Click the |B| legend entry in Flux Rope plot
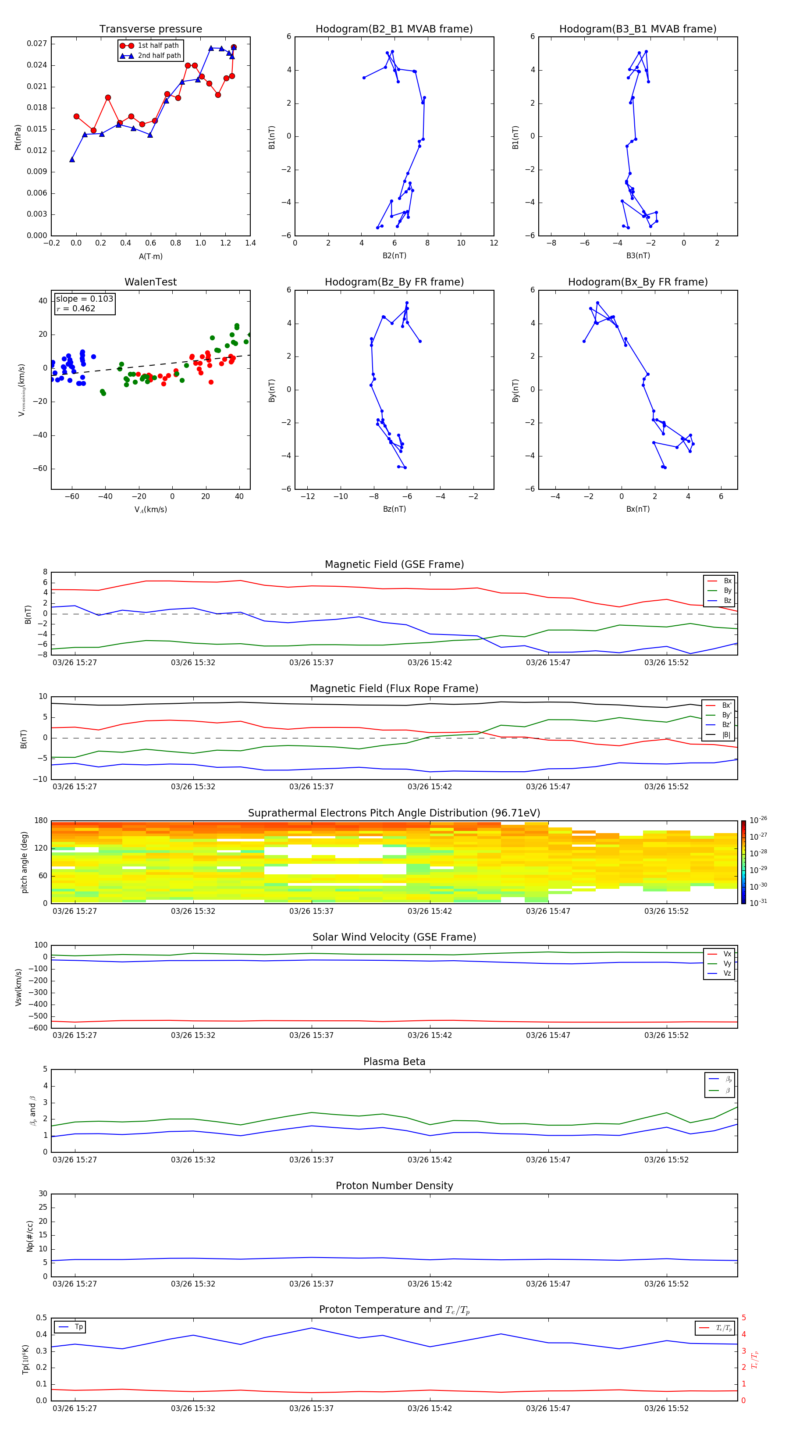Viewport: 789px width, 1447px height. 719,735
